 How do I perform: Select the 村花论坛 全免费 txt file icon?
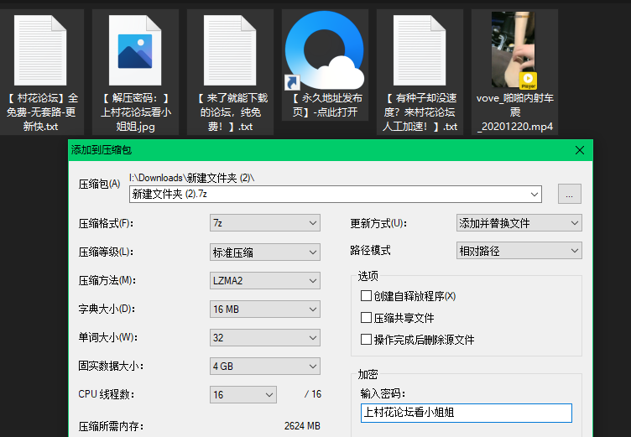click(41, 52)
